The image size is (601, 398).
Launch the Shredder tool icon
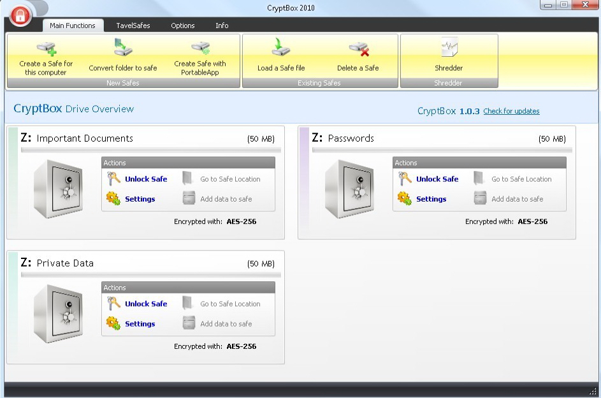(449, 48)
